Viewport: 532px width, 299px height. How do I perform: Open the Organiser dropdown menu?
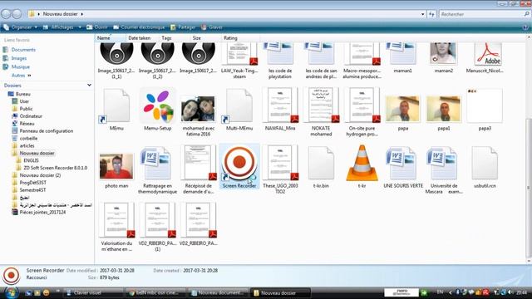20,27
